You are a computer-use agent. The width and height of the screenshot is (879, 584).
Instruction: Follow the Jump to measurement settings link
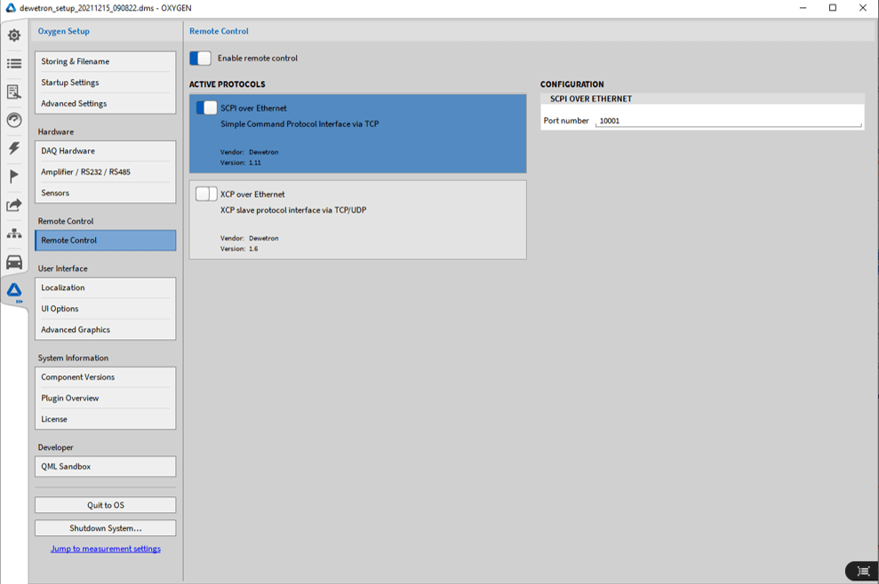coord(106,548)
